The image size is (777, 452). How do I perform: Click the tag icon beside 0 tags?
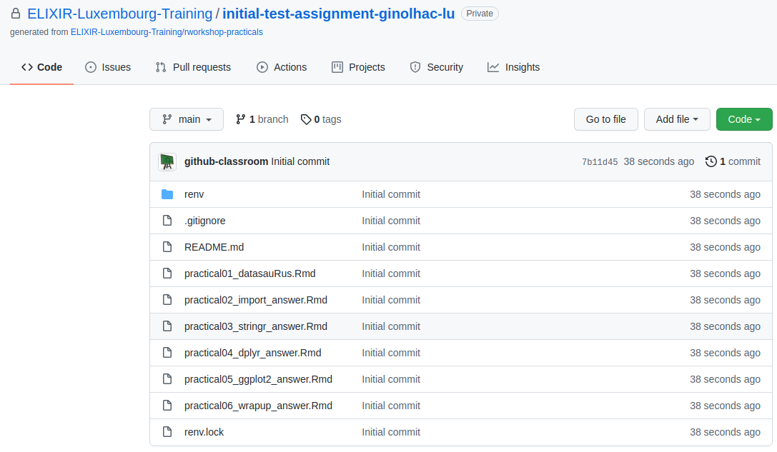coord(306,119)
